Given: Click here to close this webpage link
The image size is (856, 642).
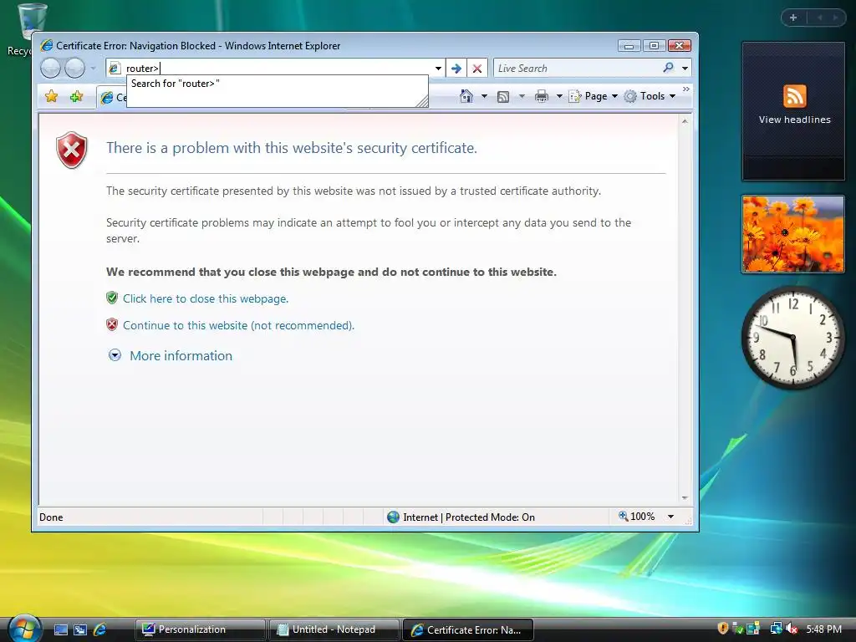Looking at the screenshot, I should click(x=206, y=298).
